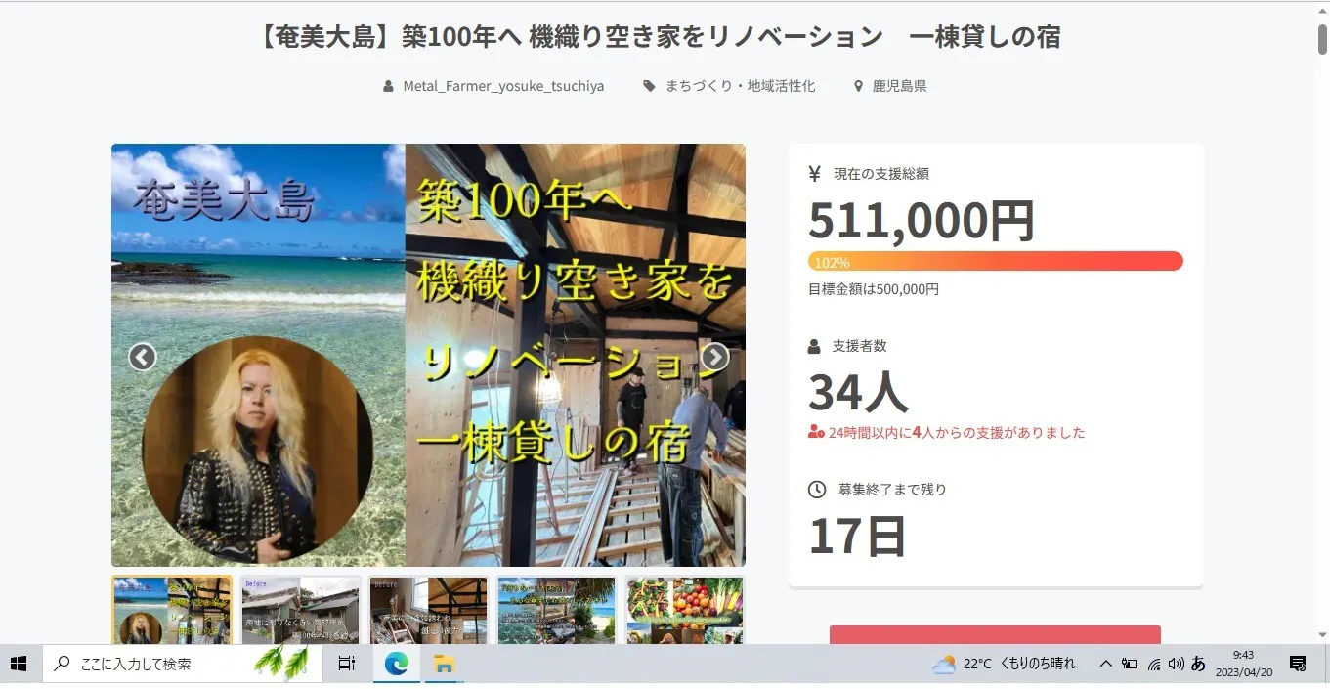Show the previous image in the carousel
1330x689 pixels.
[143, 358]
